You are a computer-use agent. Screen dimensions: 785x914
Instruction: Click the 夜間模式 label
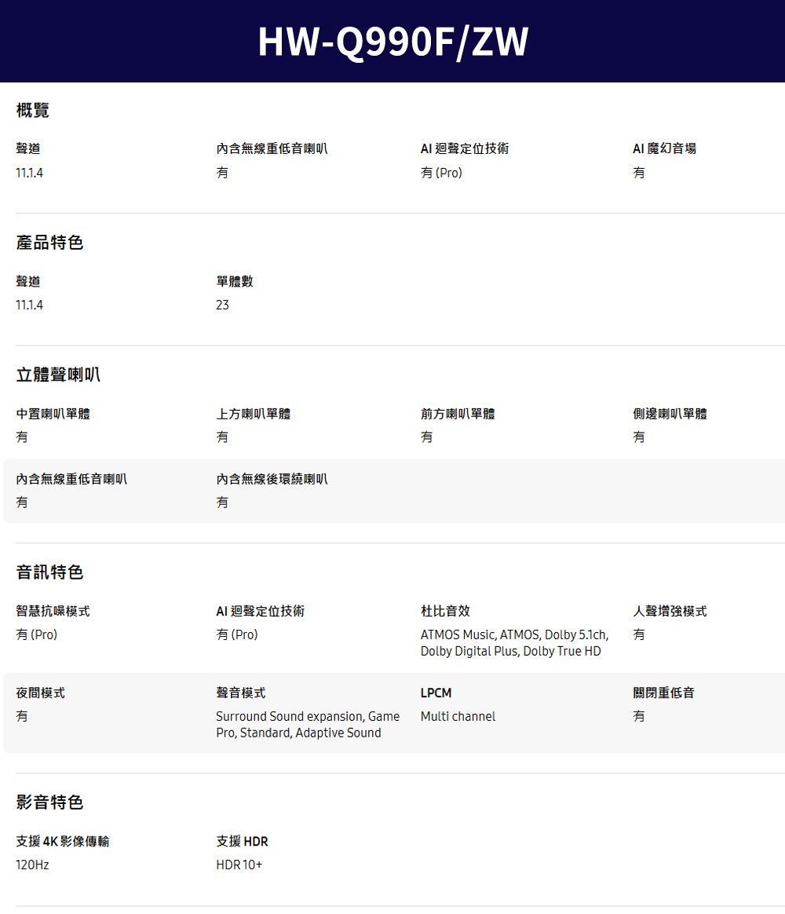40,693
